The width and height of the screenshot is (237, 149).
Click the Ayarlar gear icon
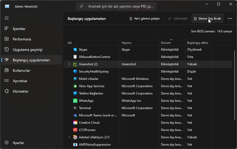[x=7, y=142]
